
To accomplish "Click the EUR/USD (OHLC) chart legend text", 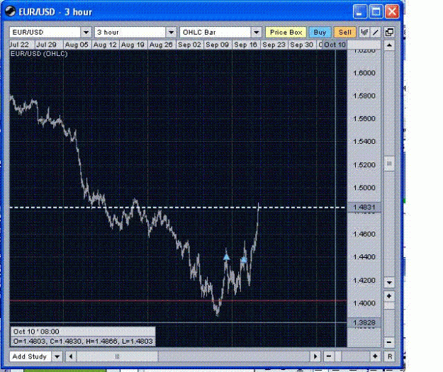I will [39, 54].
